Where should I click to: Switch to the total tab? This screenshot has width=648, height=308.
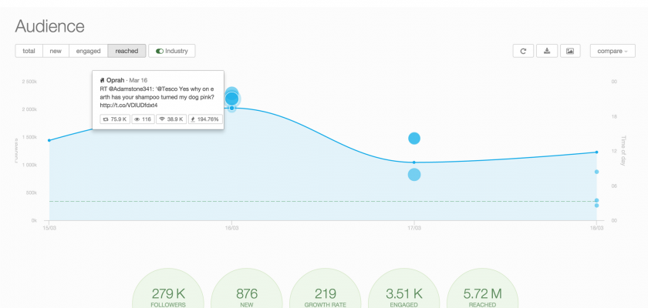point(29,51)
